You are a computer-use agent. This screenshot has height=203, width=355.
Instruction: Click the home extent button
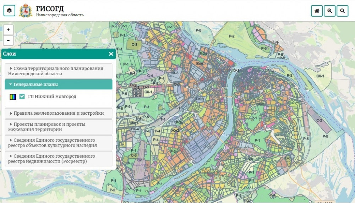[x=317, y=11]
